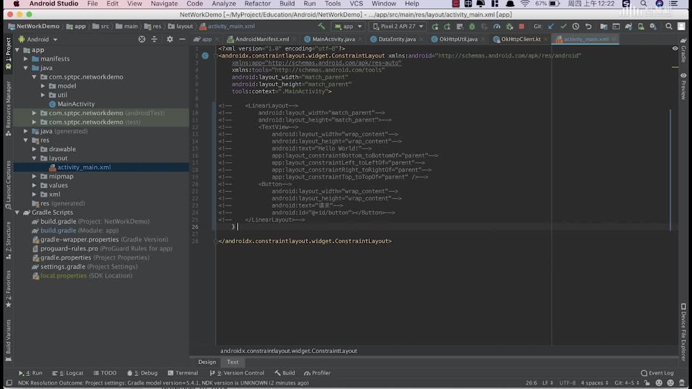Open the Android view selector dropdown

coord(38,39)
